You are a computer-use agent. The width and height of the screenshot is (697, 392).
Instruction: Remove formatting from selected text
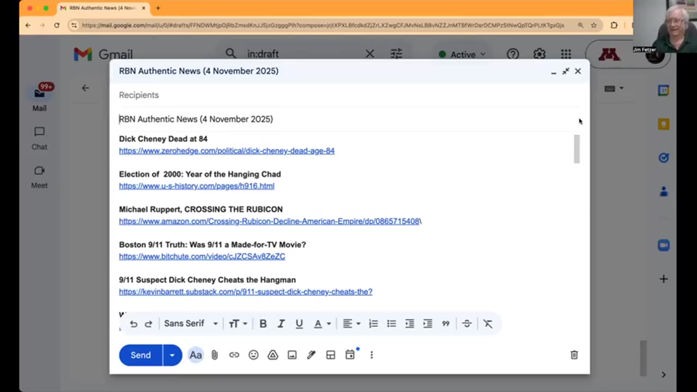coord(488,323)
